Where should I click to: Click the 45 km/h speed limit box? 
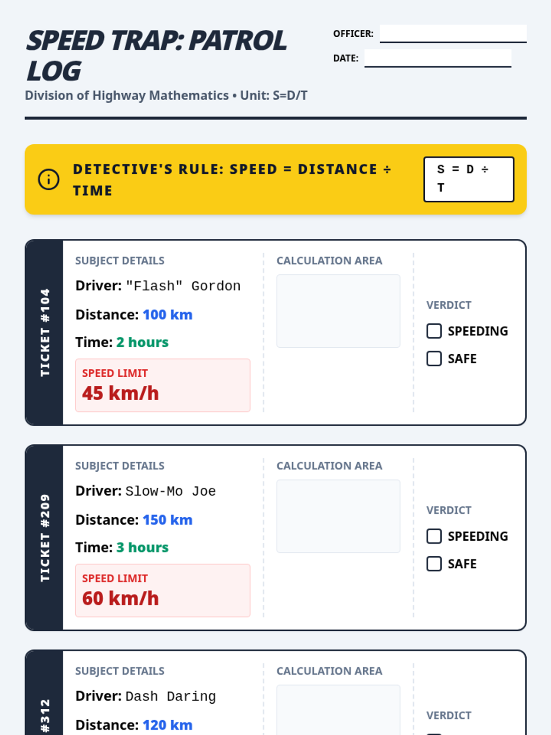163,385
